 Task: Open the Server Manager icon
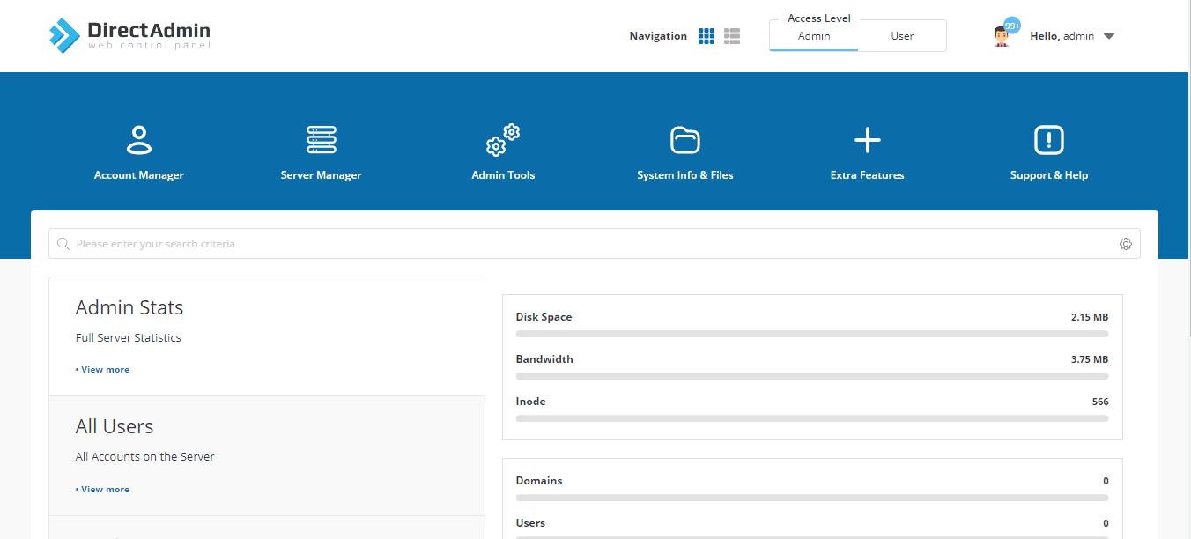[322, 140]
